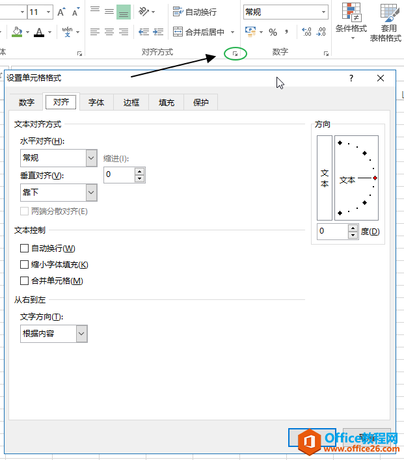The width and height of the screenshot is (404, 460).
Task: Expand orientation tool dropdown arrow
Action: click(x=154, y=12)
